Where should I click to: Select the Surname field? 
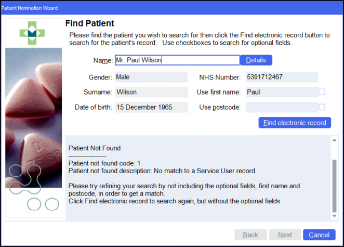pos(151,92)
